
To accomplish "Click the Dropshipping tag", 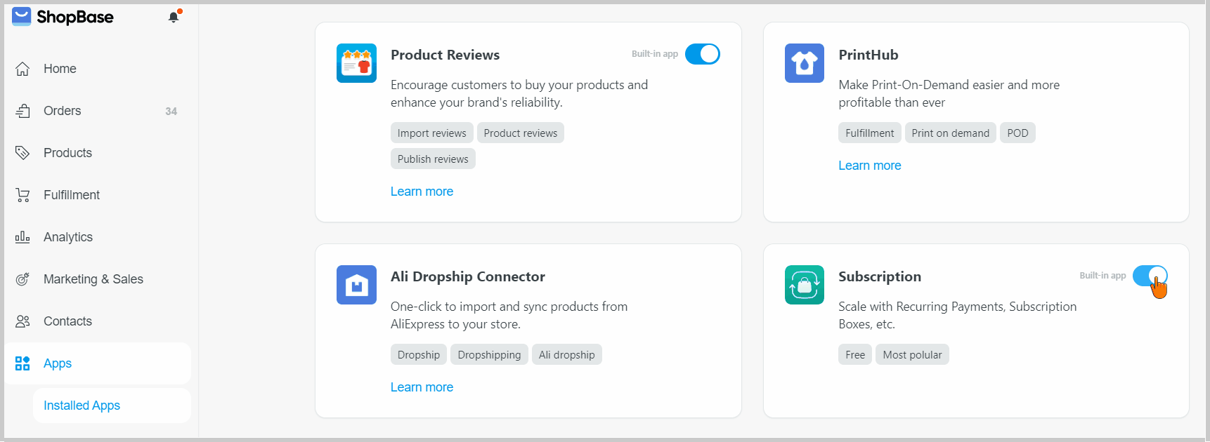I will (x=489, y=355).
